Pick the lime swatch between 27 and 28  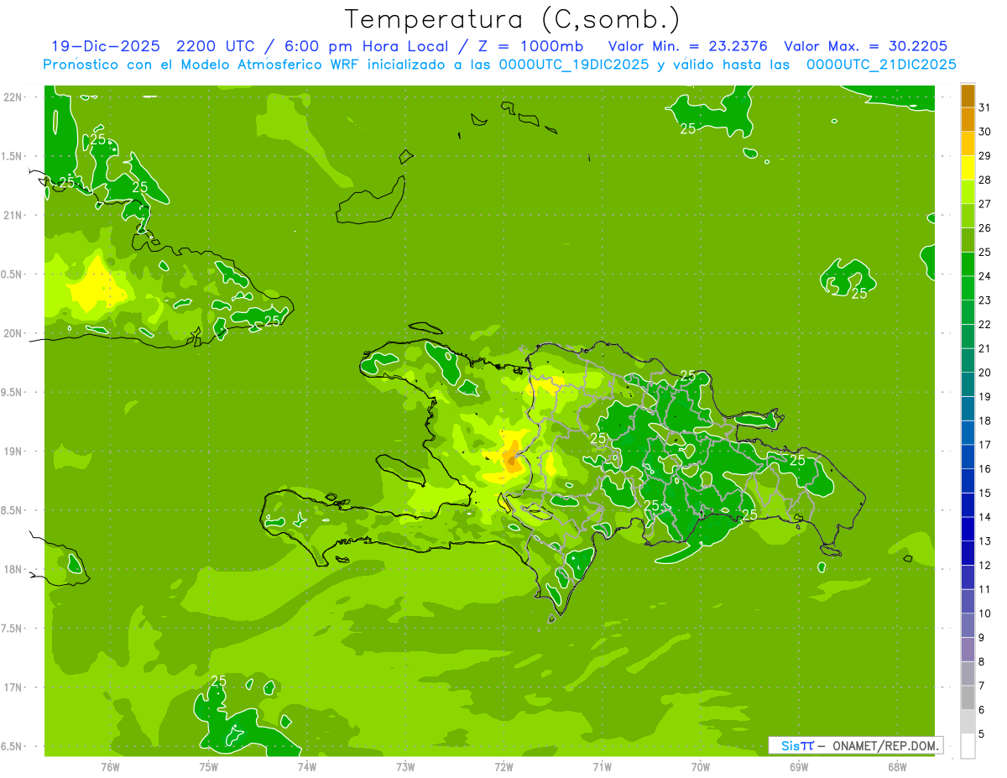pos(968,192)
